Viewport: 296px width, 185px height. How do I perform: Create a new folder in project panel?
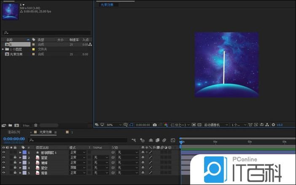coord(10,125)
